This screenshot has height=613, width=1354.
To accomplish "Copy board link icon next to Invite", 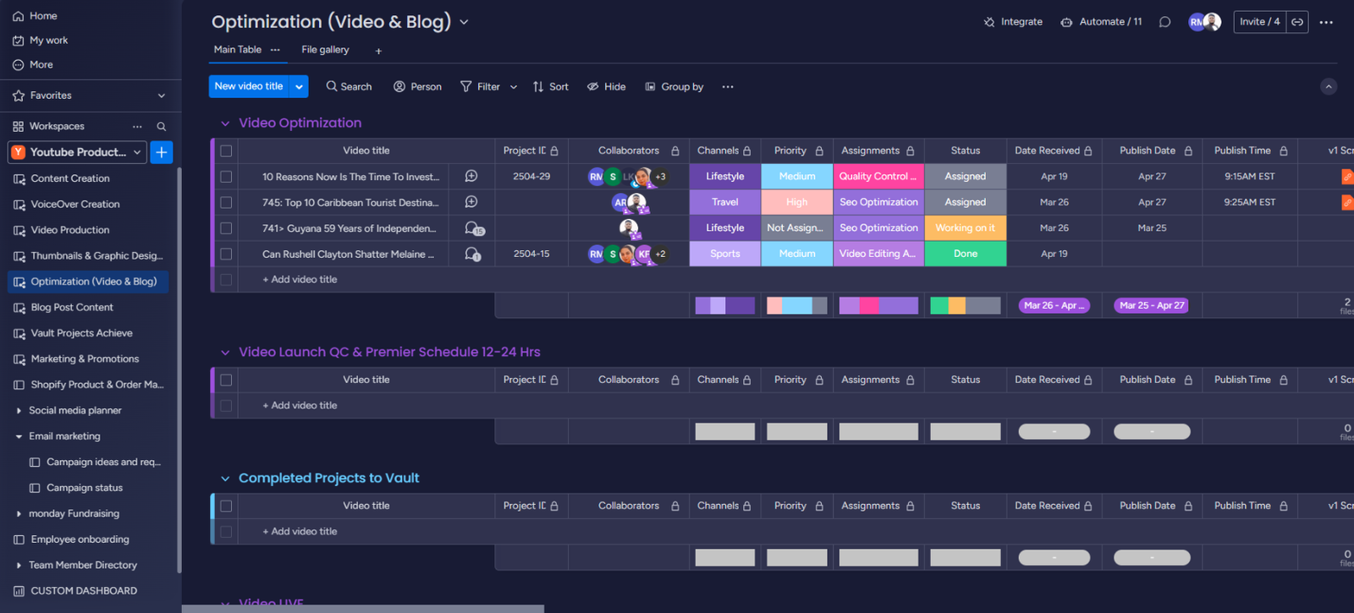I will pos(1296,22).
